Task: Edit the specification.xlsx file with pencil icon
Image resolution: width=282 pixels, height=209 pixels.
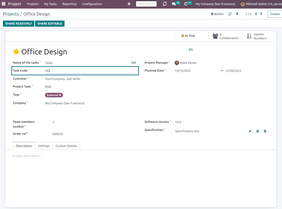Action: [x=250, y=131]
